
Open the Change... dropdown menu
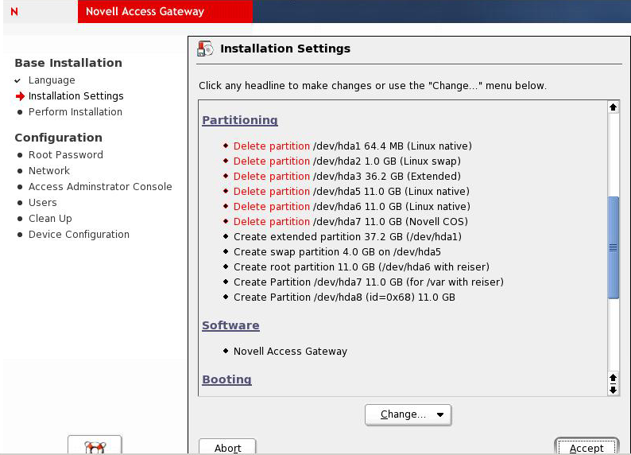tap(408, 414)
